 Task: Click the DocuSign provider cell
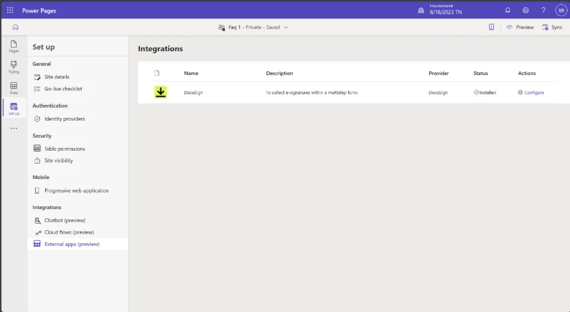pos(438,93)
